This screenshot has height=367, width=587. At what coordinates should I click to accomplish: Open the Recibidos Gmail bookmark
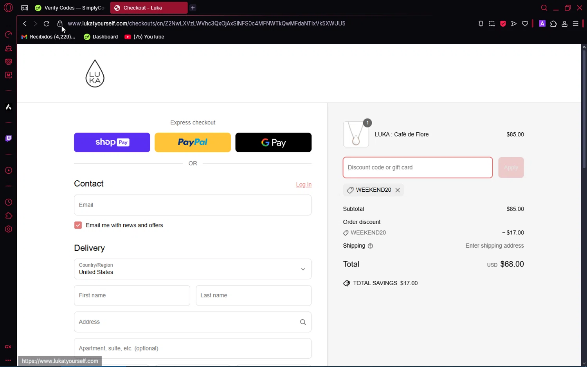[x=48, y=37]
